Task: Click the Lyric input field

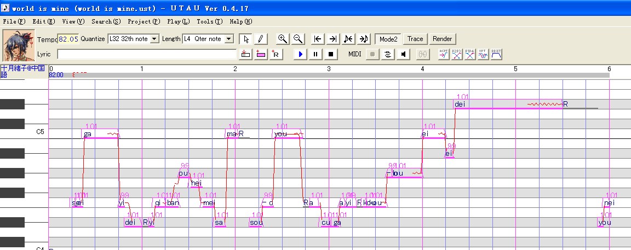Action: [x=147, y=54]
